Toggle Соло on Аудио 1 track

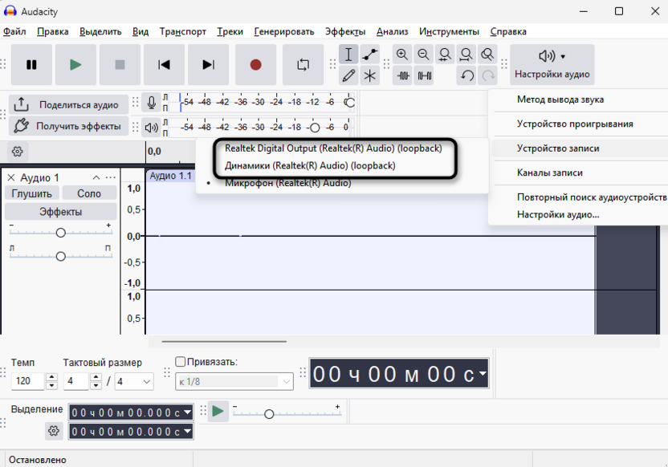[89, 193]
